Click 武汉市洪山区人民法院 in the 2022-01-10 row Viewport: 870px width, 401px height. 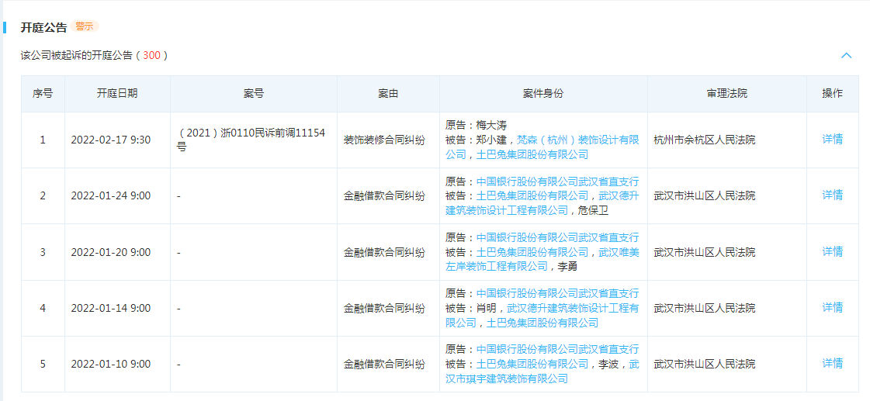(705, 365)
